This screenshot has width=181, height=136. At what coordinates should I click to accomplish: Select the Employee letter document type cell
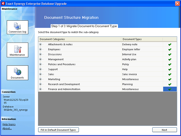click(x=142, y=49)
